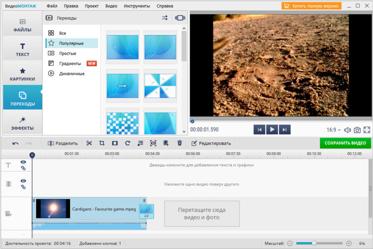Screen dimensions: 373x249
Task: Click the scissors cut tool
Action: (89, 143)
